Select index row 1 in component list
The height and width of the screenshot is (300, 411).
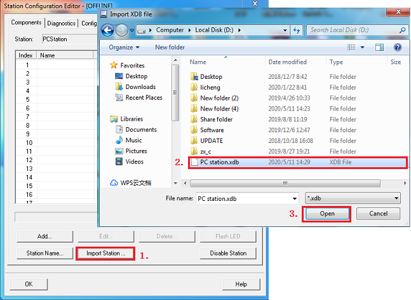pos(57,65)
